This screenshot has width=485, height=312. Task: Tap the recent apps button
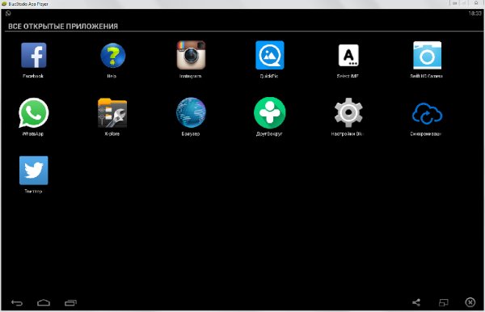coord(70,303)
